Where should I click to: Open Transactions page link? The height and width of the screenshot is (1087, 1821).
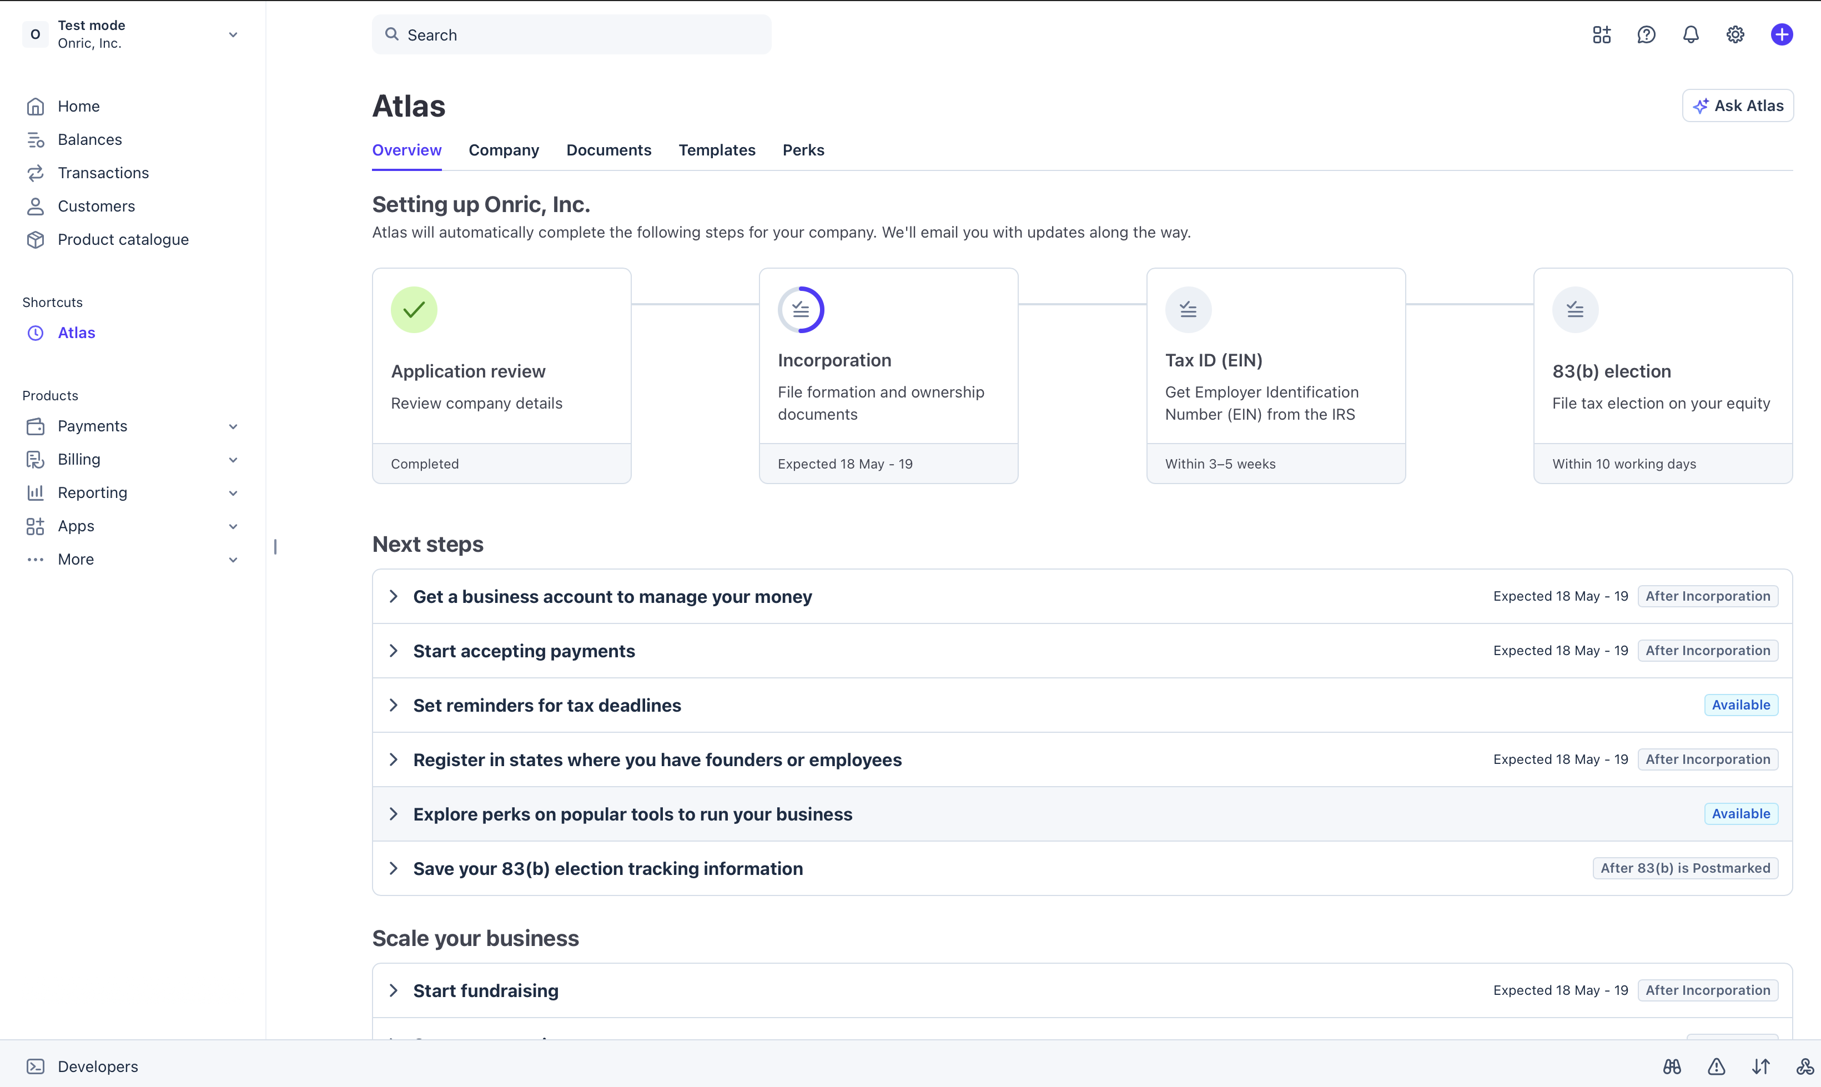[x=103, y=173]
